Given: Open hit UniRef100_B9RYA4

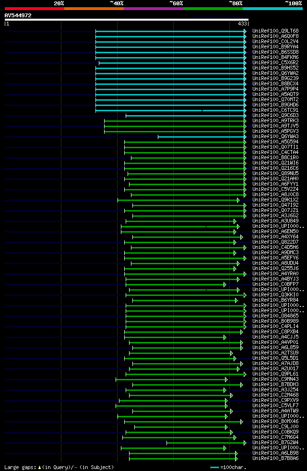Looking at the screenshot, I should pos(275,47).
